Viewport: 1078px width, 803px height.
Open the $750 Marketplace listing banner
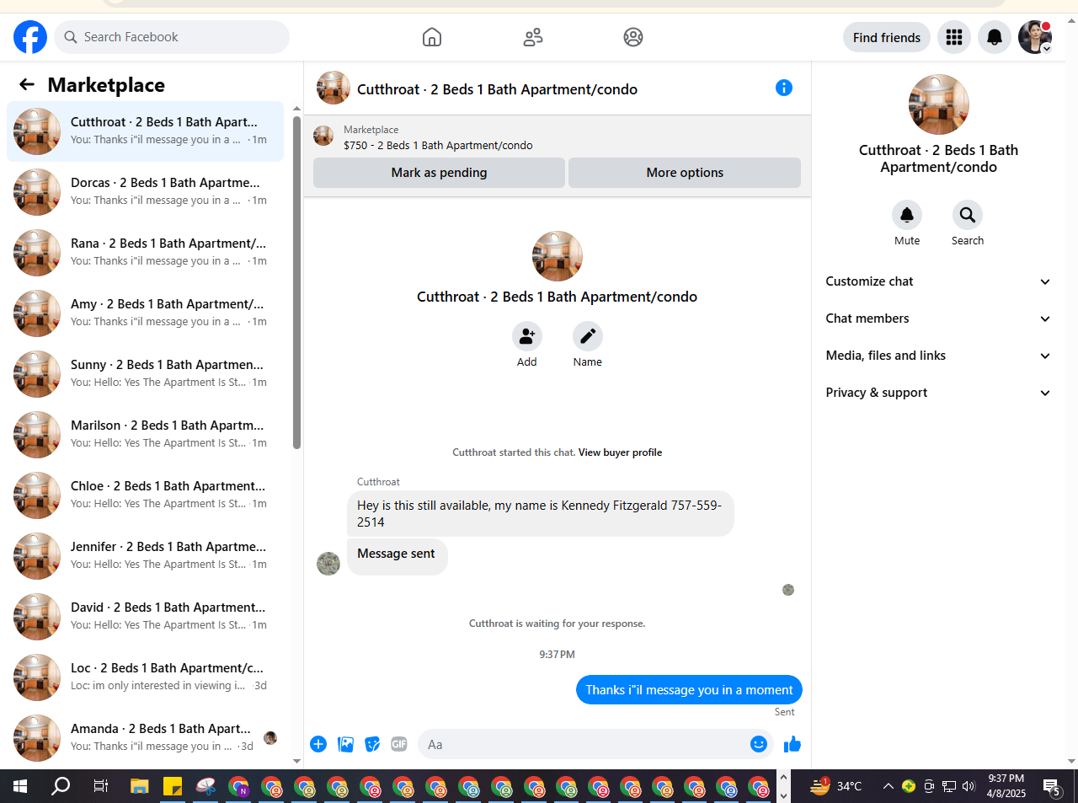coord(558,137)
